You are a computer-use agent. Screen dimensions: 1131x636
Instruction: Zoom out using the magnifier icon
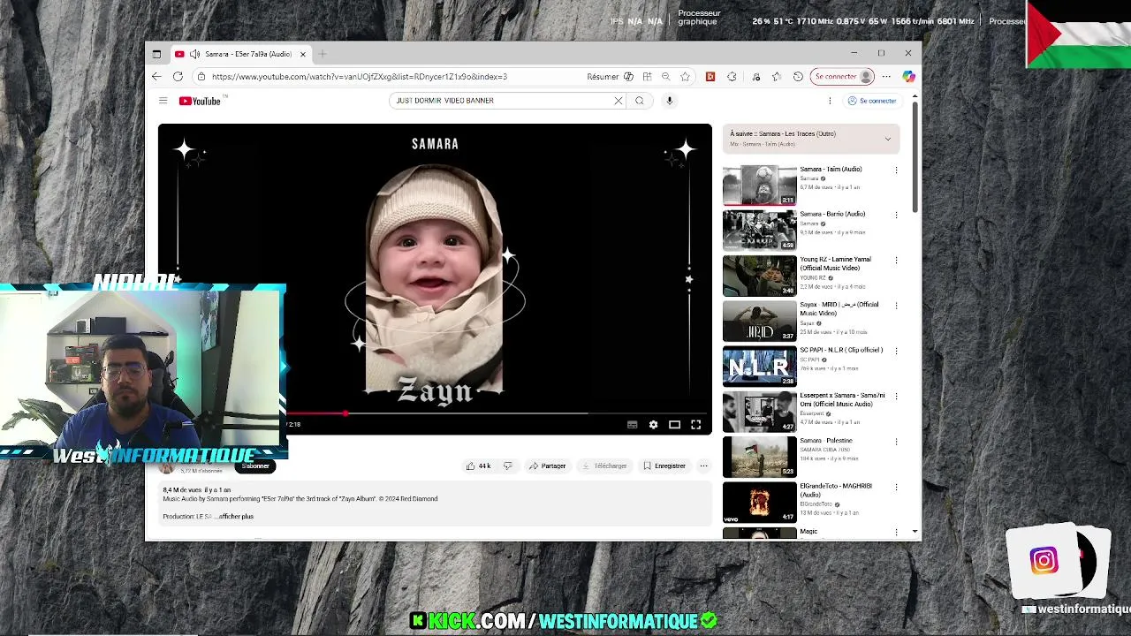pos(666,77)
